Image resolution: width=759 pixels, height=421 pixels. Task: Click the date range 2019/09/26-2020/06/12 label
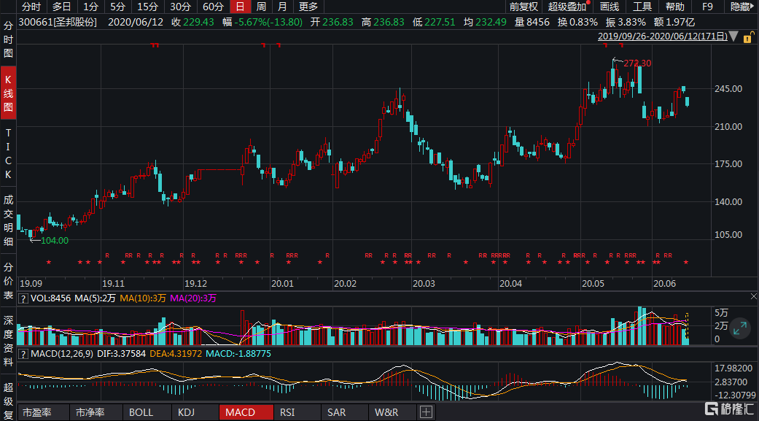(662, 36)
